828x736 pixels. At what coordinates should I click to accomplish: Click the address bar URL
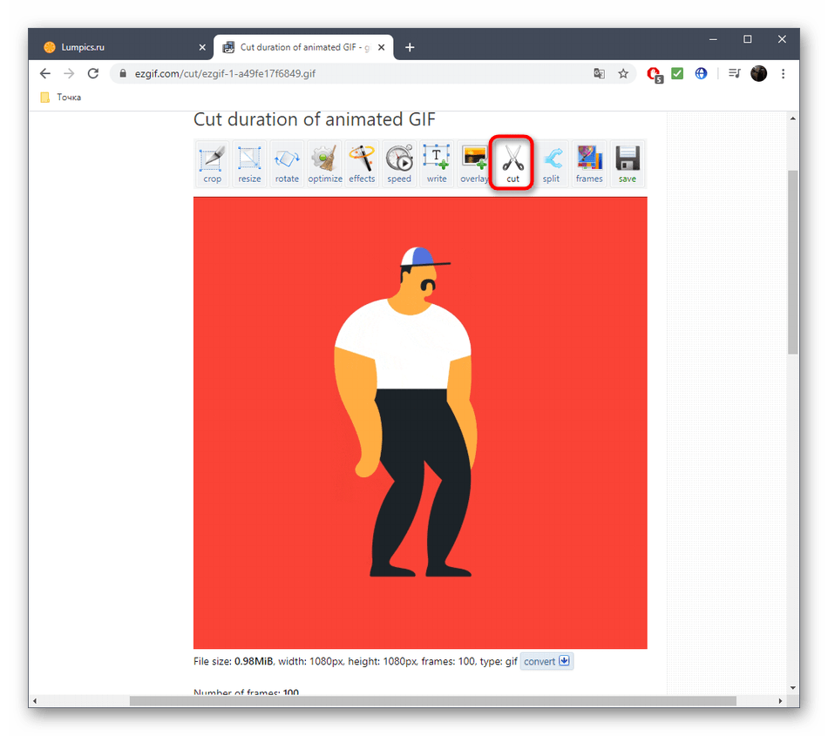click(x=225, y=74)
